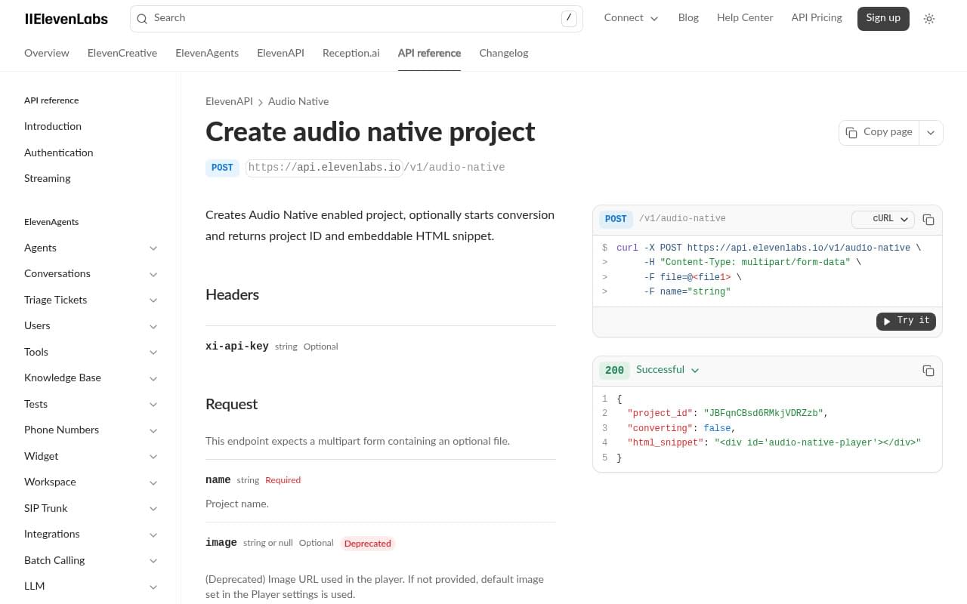Expand the Triage Tickets sidebar section
Screen dimensions: 967x604
(x=91, y=300)
